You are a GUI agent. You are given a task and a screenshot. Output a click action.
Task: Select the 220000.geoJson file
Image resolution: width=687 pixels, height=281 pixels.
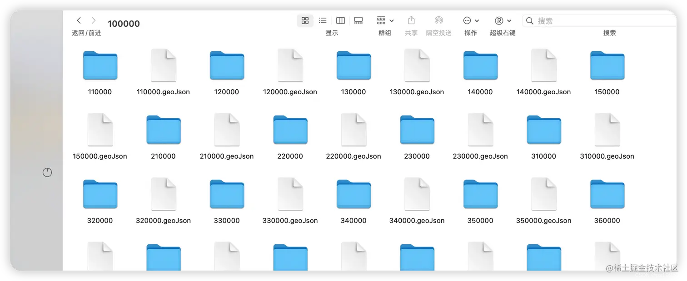point(353,130)
